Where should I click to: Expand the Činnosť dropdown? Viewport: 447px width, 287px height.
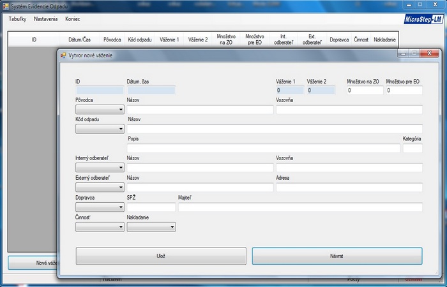pyautogui.click(x=100, y=227)
